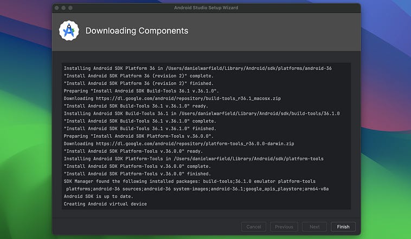Click the disabled Next button
411x239 pixels.
[314, 227]
